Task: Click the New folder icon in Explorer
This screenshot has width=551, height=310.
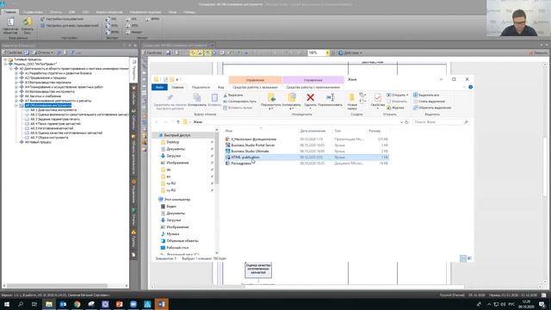Action: click(x=351, y=97)
